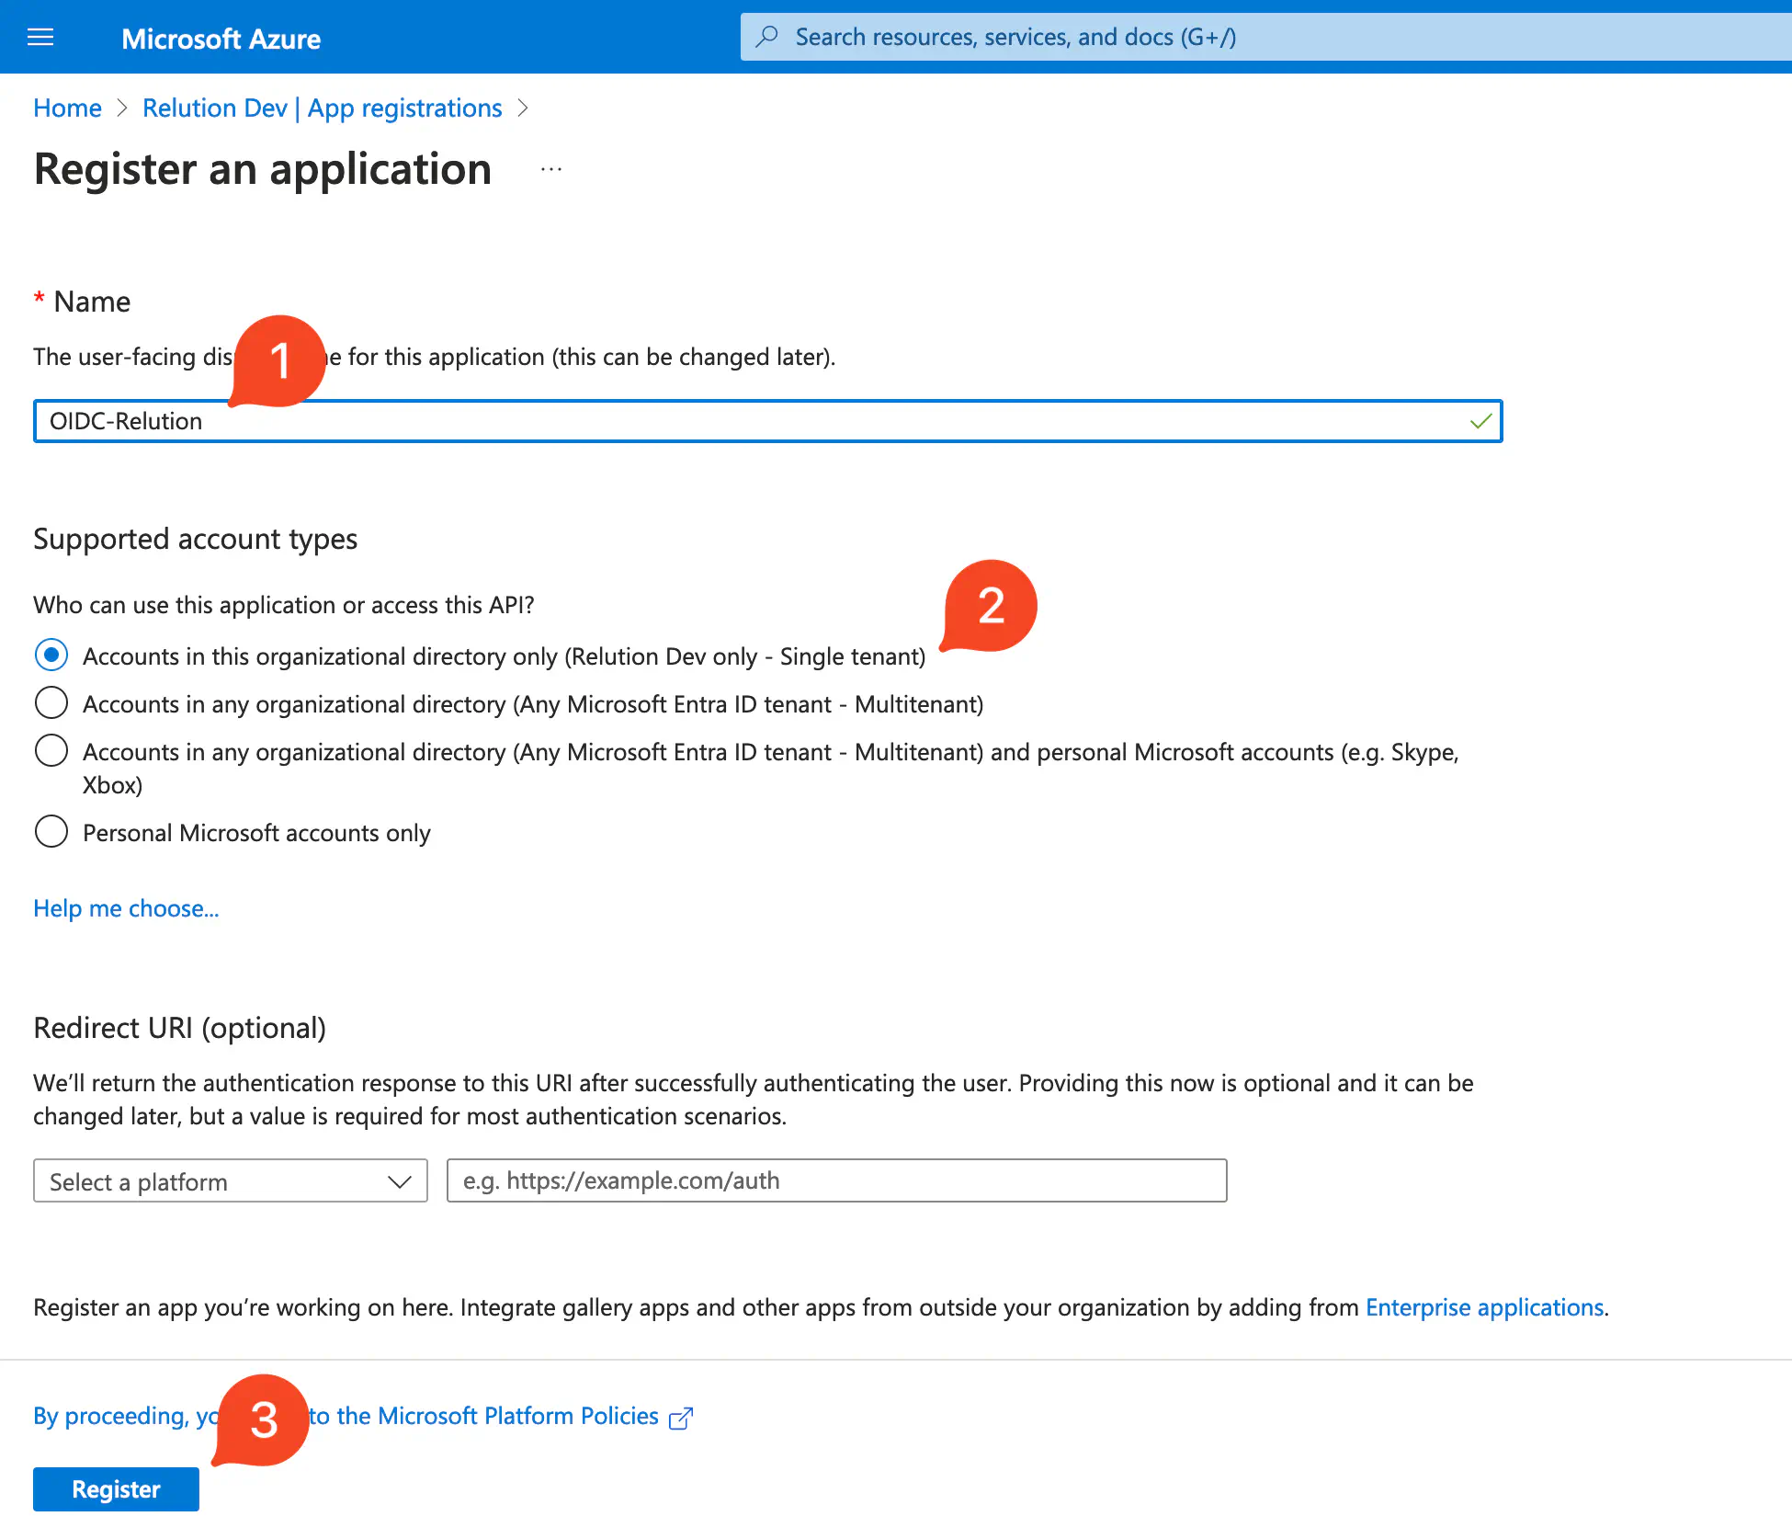Click the search magnifier icon
This screenshot has height=1539, width=1792.
tap(767, 37)
